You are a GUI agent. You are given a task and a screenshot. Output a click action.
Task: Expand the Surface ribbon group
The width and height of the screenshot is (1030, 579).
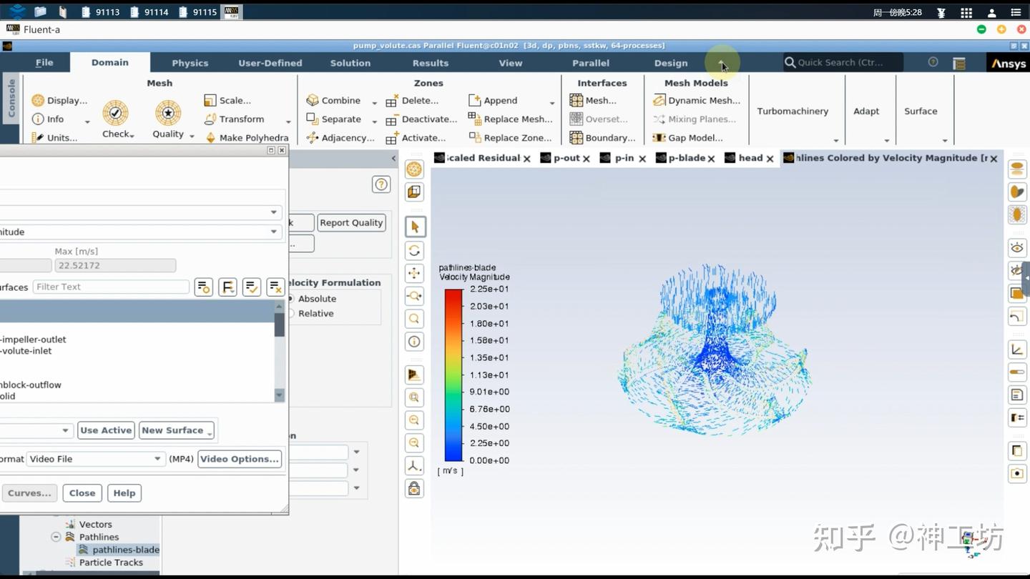[x=944, y=140]
